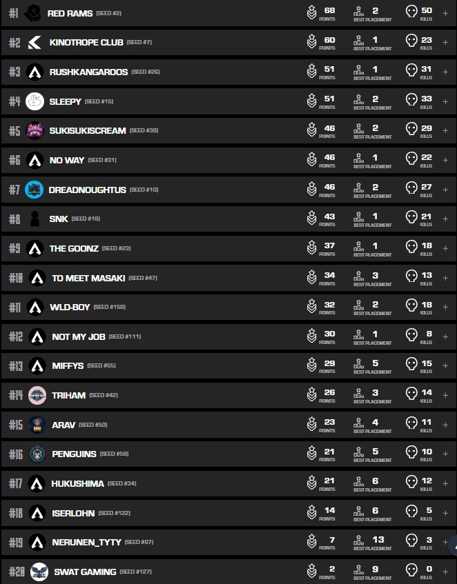Click the skull kills icon for The Goonz
457x584 pixels.
pos(411,248)
